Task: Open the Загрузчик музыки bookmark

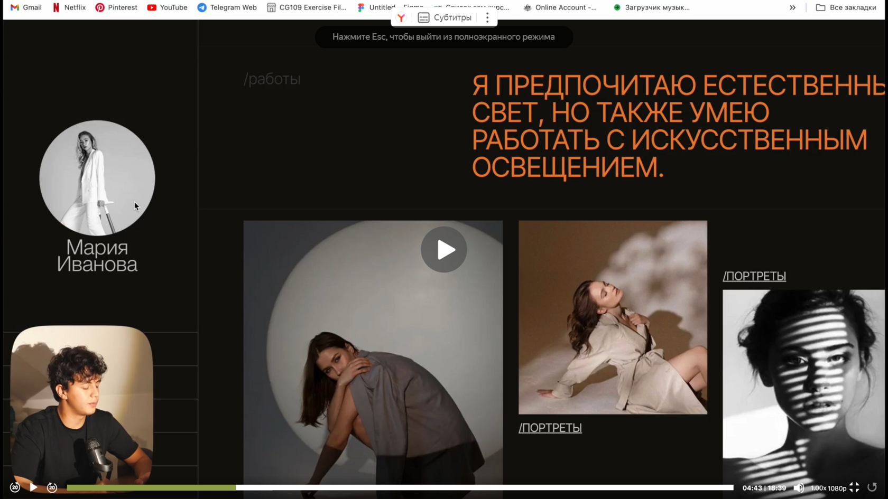Action: [x=652, y=7]
